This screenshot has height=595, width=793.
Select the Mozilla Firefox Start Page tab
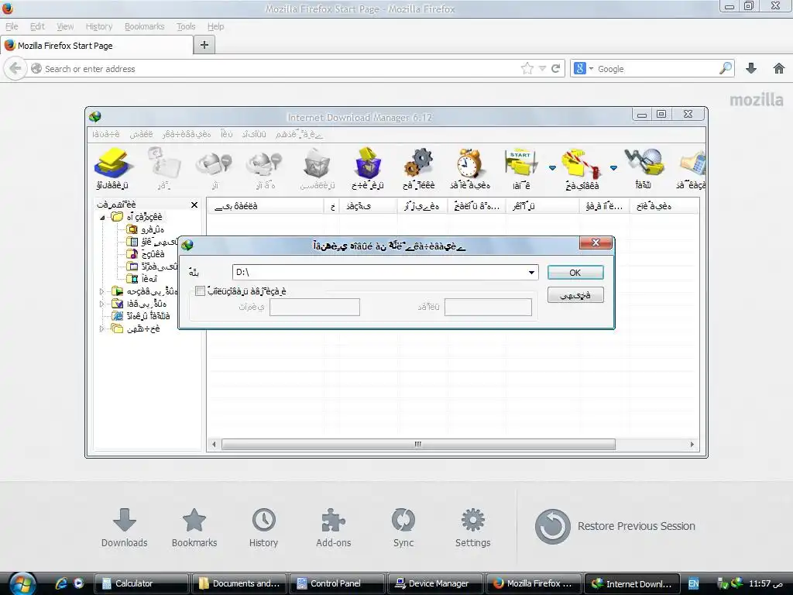[x=97, y=46]
